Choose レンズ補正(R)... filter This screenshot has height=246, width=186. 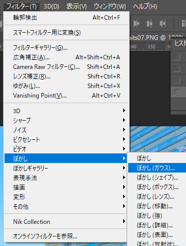pyautogui.click(x=66, y=76)
